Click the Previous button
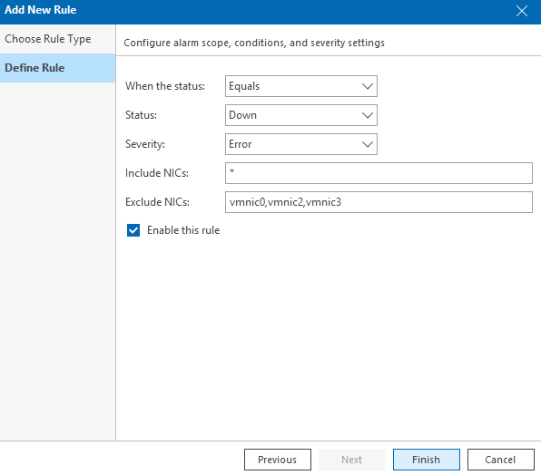The image size is (541, 475). [x=278, y=460]
